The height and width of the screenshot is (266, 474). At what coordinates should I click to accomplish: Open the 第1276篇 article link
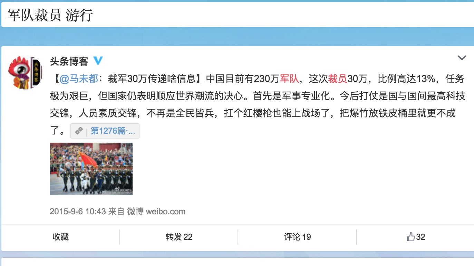pos(113,131)
